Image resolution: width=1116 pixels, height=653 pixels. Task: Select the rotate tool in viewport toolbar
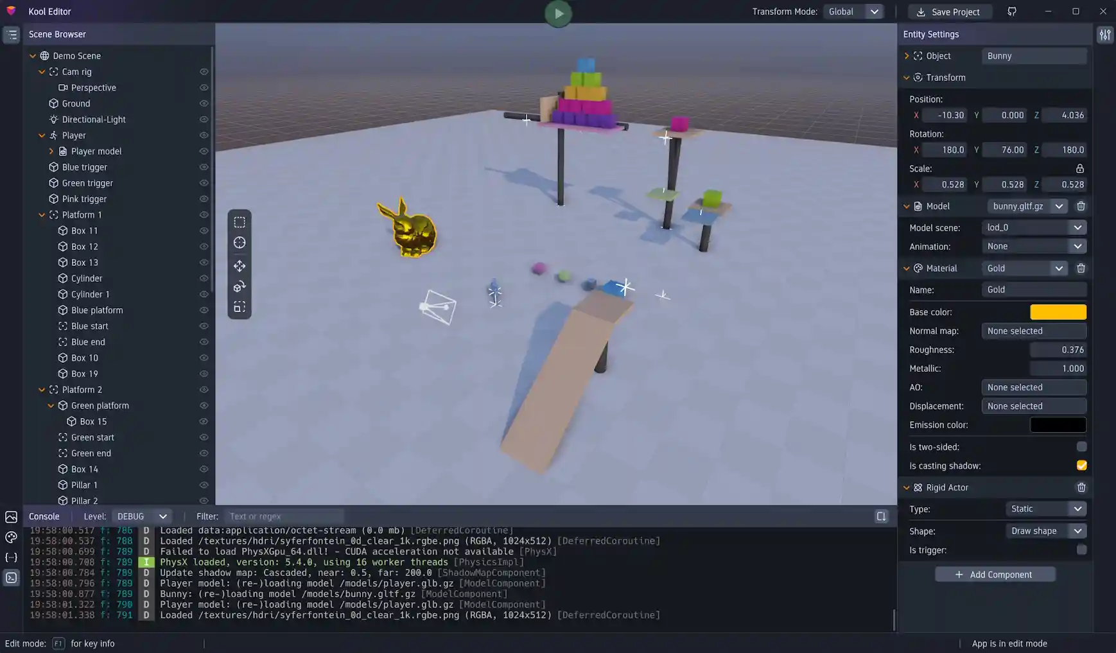pyautogui.click(x=240, y=286)
